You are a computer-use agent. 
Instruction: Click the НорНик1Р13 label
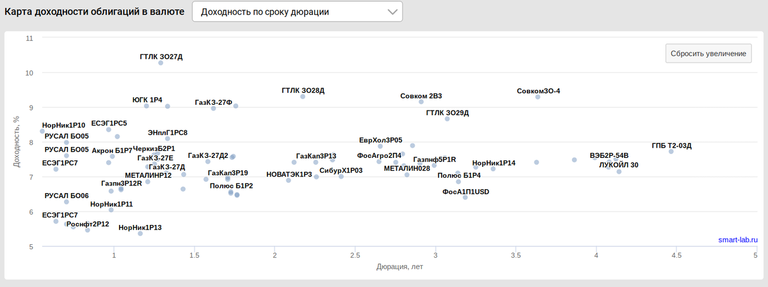tap(140, 228)
